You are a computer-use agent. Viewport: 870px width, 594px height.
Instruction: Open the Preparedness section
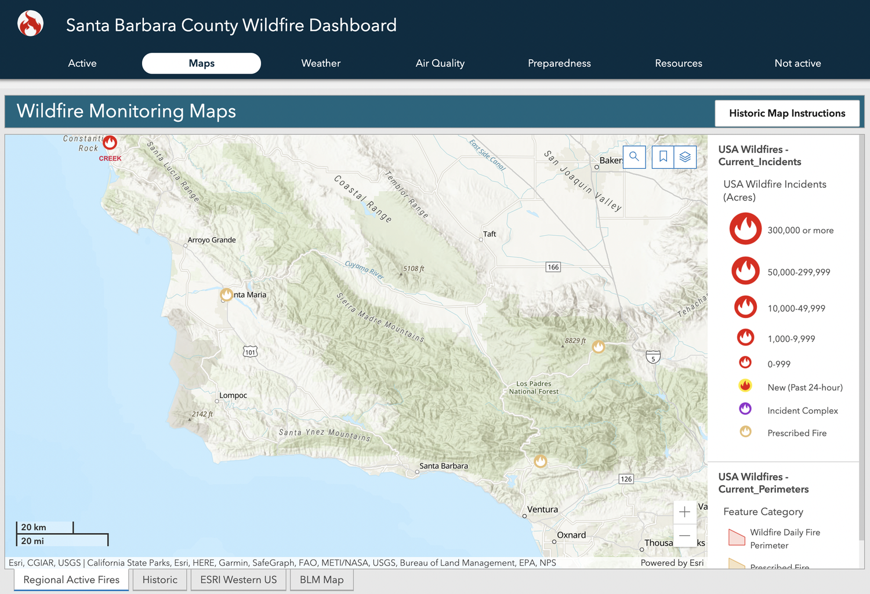(x=559, y=63)
